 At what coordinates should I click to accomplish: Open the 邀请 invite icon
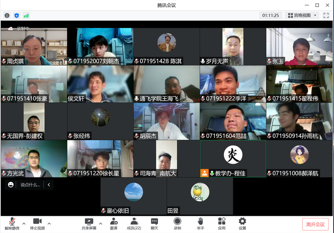[114, 223]
